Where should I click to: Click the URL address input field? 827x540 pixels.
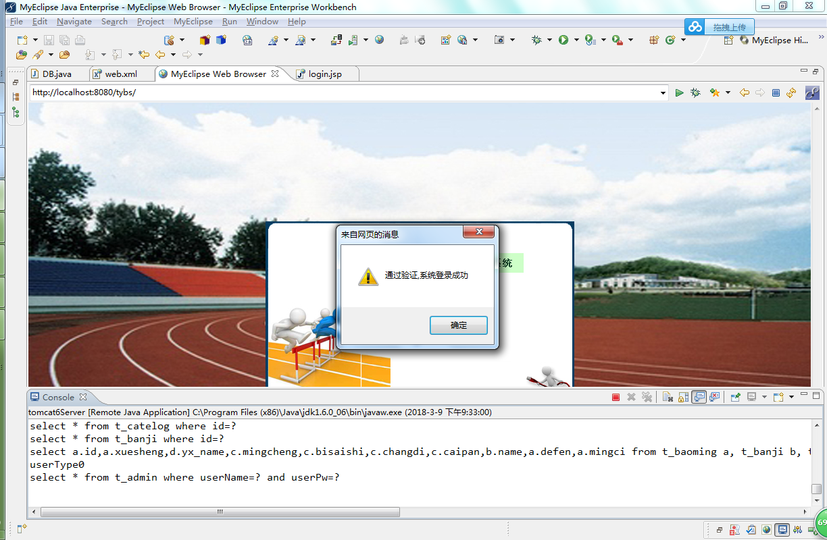coord(343,92)
